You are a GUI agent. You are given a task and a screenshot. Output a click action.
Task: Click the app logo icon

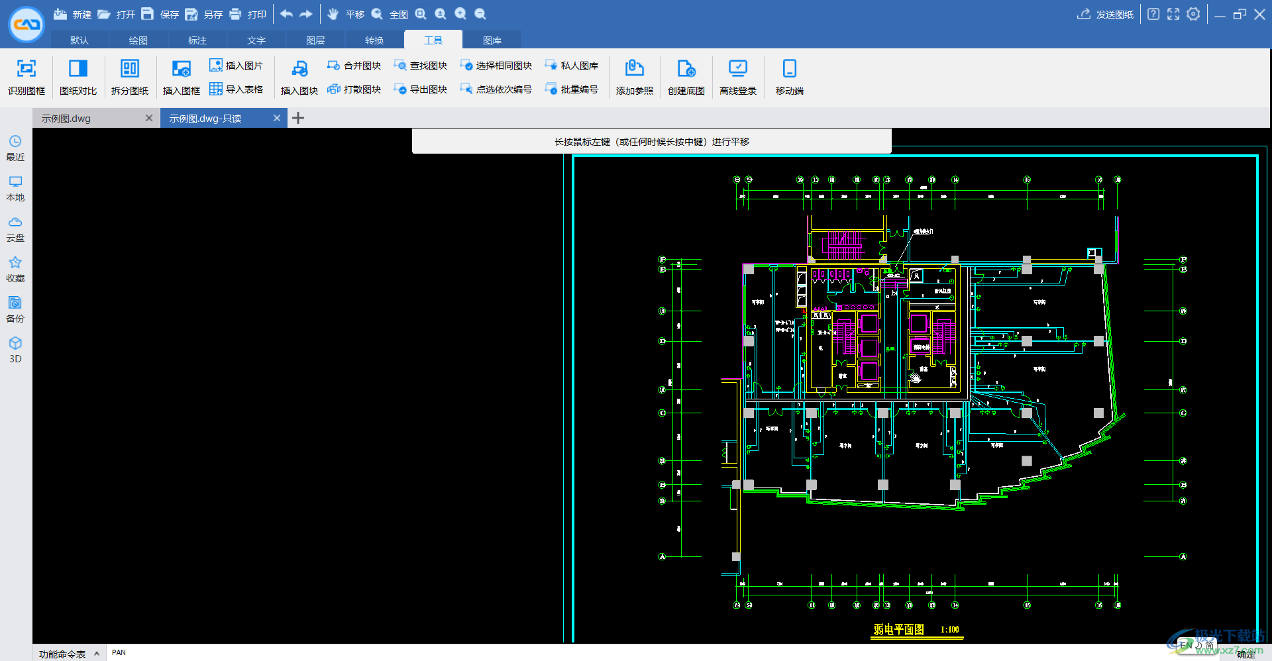tap(26, 25)
